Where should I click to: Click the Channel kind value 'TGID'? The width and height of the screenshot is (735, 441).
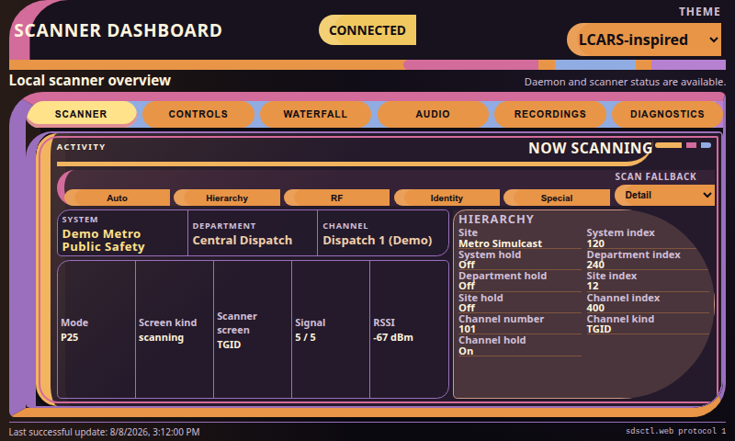pos(599,329)
